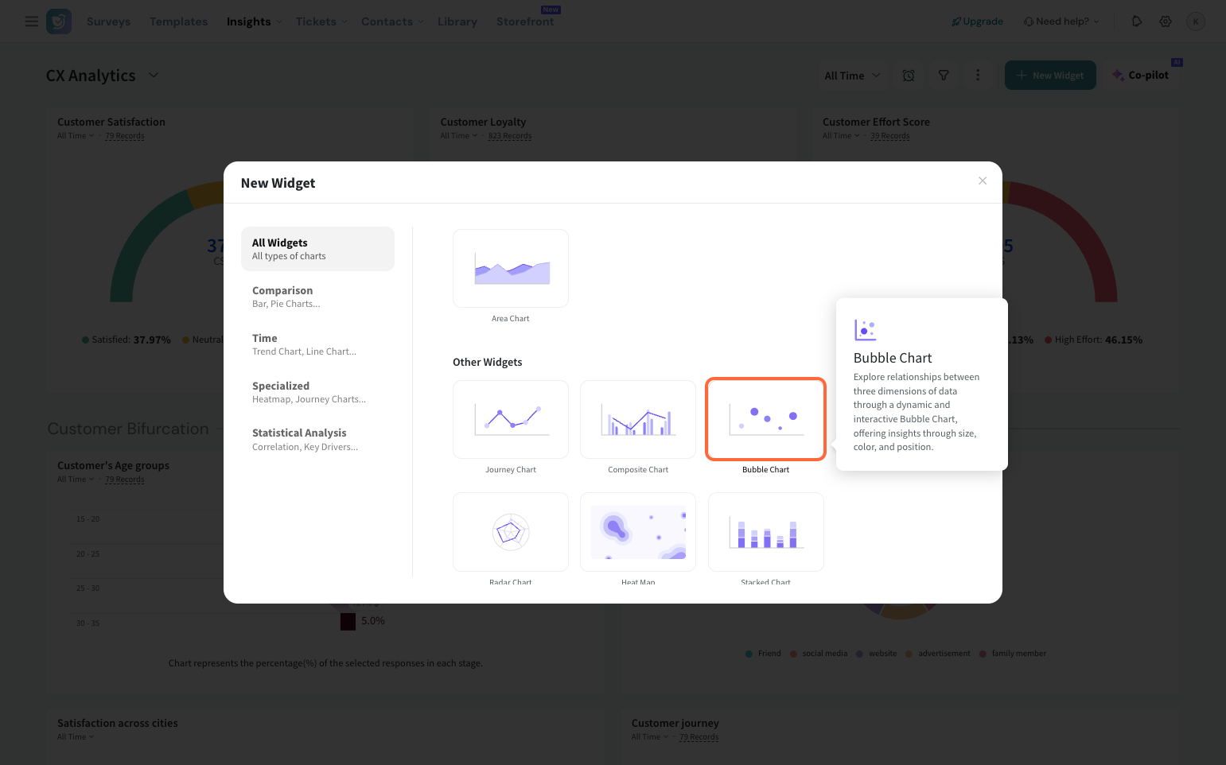Select the Composite Chart widget
This screenshot has height=765, width=1226.
[637, 419]
